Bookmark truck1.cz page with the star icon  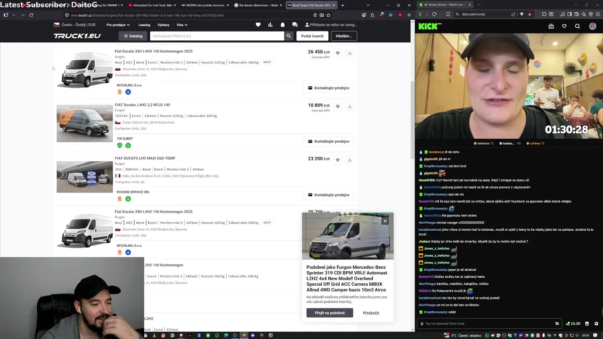click(x=328, y=15)
